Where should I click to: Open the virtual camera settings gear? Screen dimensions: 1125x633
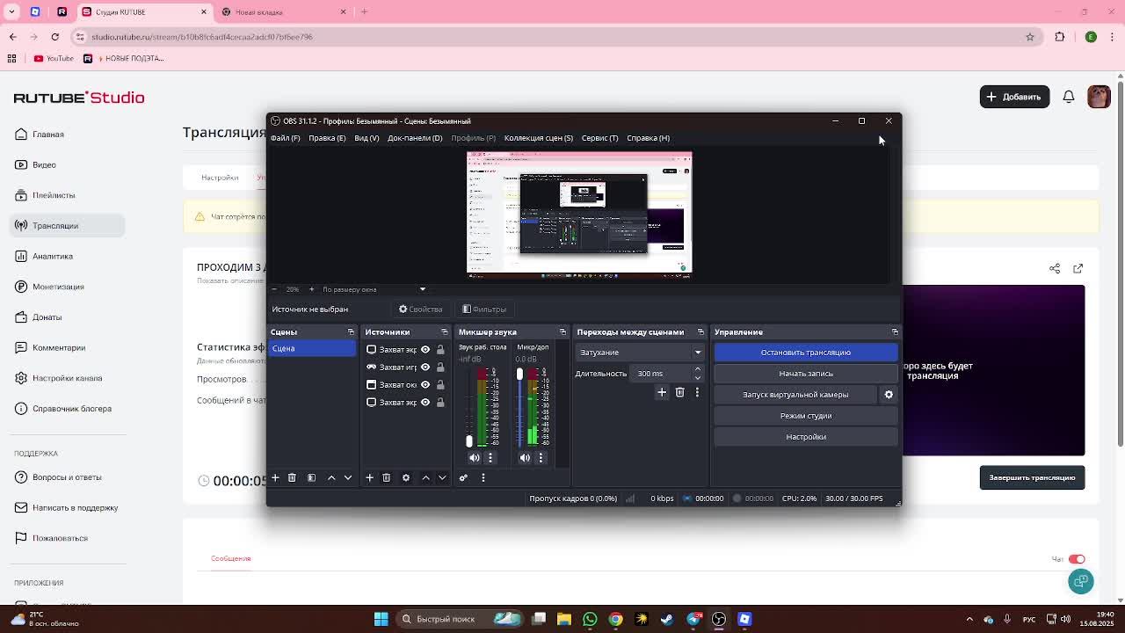coord(889,395)
